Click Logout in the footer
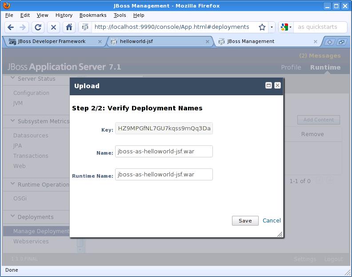 click(x=334, y=259)
